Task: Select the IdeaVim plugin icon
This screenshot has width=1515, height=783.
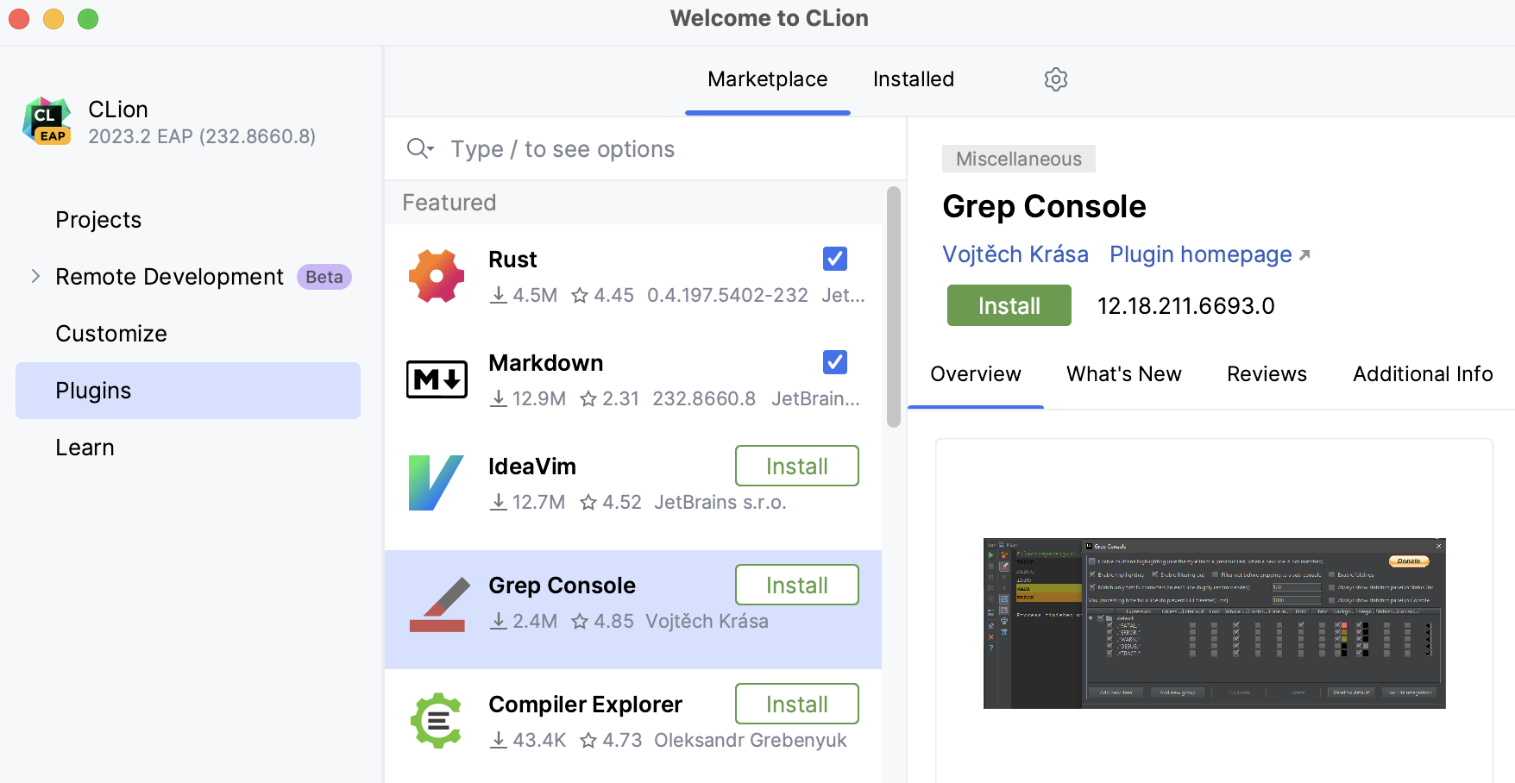Action: (x=436, y=483)
